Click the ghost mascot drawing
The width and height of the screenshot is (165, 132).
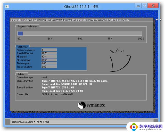point(120,60)
